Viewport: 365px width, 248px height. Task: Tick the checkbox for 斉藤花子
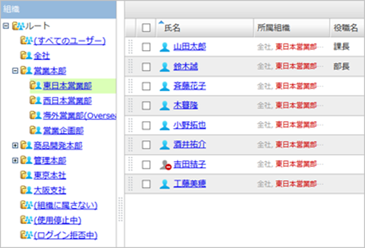pos(146,86)
